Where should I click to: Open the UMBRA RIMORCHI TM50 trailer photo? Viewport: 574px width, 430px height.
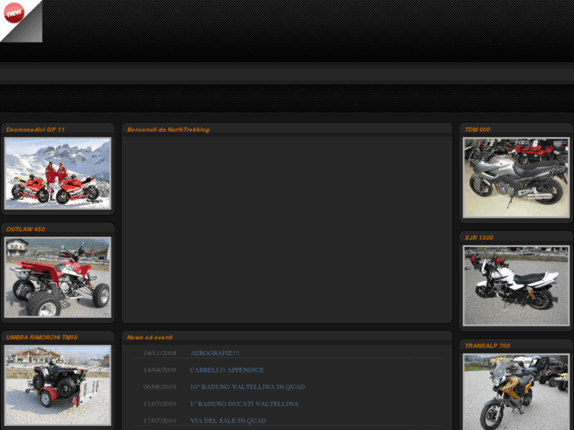[58, 385]
